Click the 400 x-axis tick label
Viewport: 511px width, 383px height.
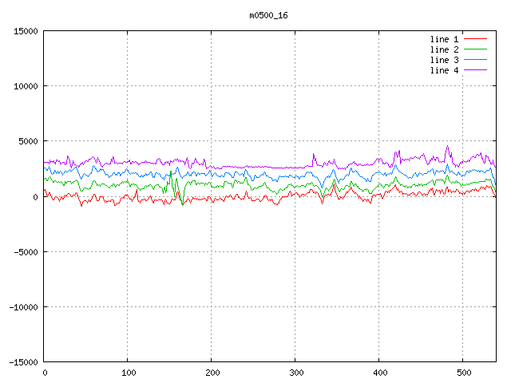379,373
